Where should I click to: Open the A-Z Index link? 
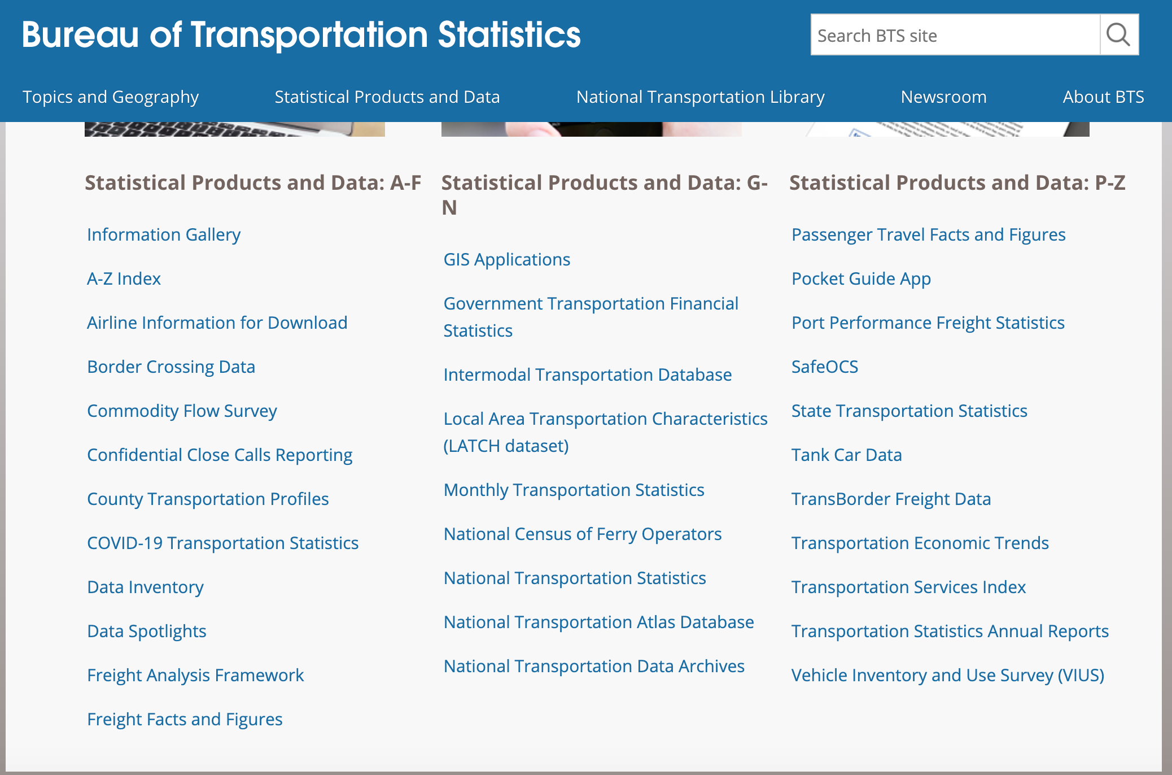pos(124,278)
